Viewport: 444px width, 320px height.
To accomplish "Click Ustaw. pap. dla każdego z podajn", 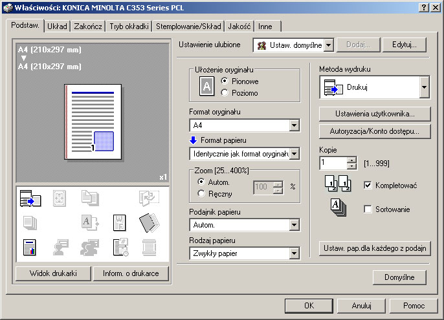I will [x=375, y=248].
